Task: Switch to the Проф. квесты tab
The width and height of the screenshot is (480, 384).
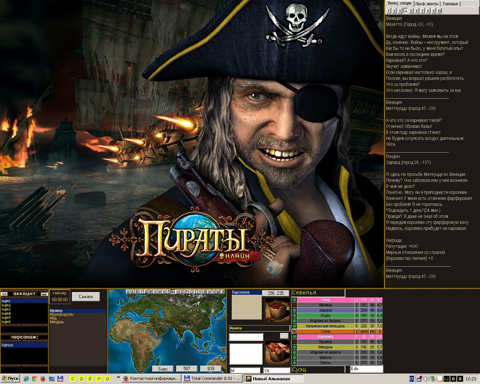Action: tap(427, 4)
